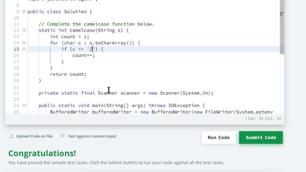Screen dimensions: 306x172
Task: Collapse the Solution class fold at line 9
Action: (24, 11)
